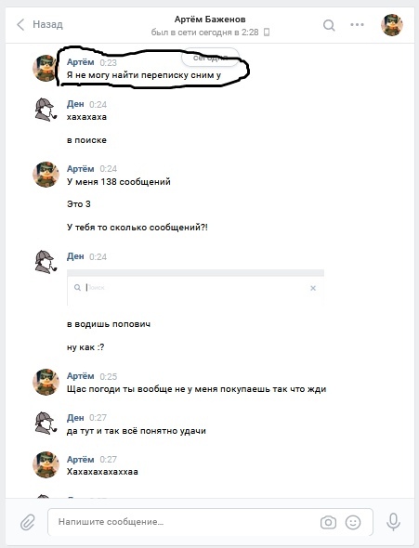Click Ден's detective avatar beside хахахаха
419x548 pixels.
[x=46, y=110]
